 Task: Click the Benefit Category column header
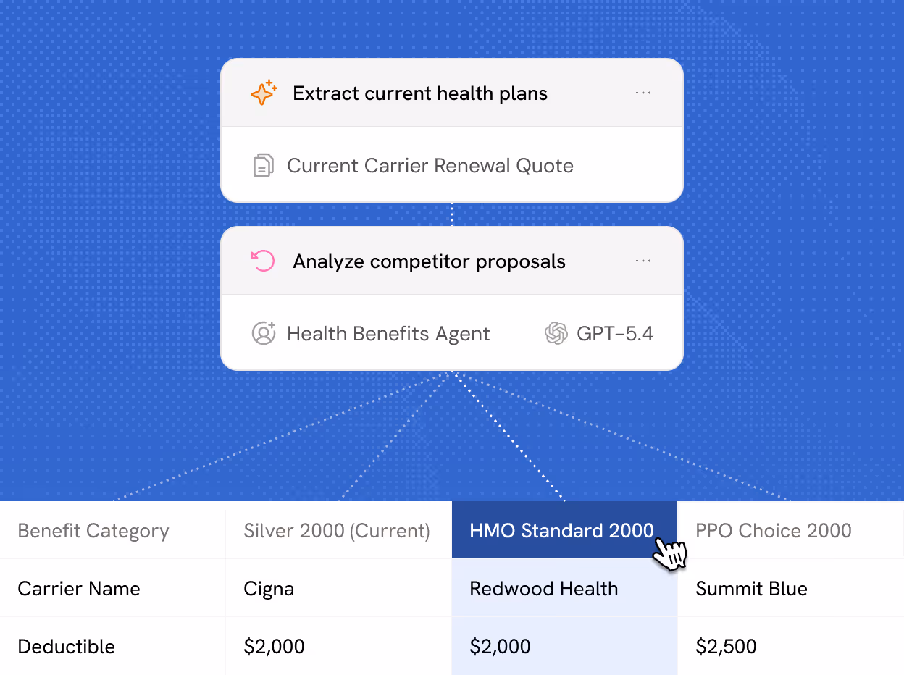click(93, 530)
